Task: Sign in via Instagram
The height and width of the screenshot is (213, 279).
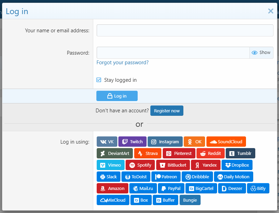Action: coord(165,142)
